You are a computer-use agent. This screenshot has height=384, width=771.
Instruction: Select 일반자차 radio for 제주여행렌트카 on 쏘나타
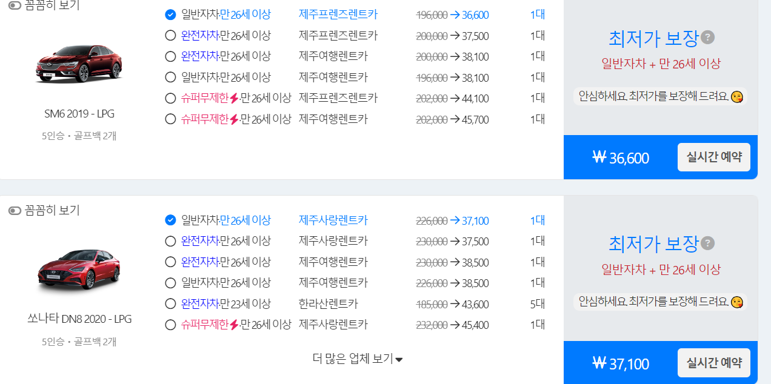(x=170, y=282)
